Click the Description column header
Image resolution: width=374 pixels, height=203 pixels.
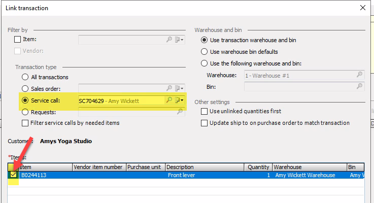205,167
